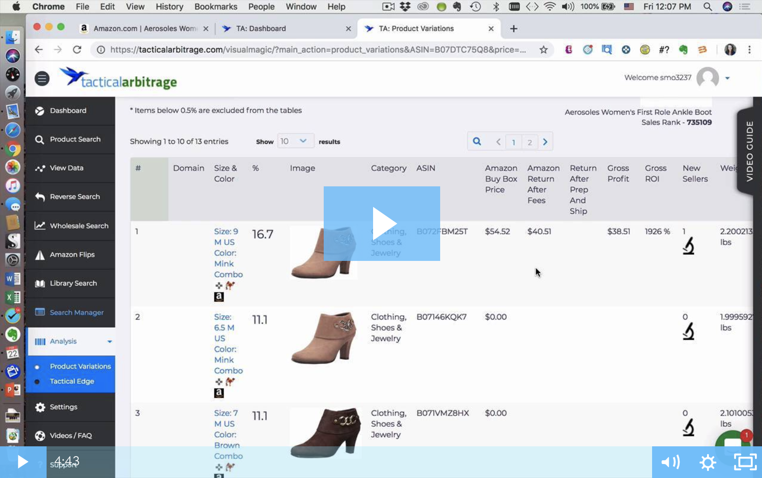Switch to the Amazon.com Aerosoles tab

144,28
